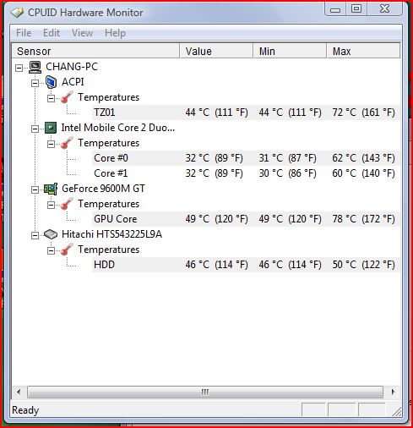Image resolution: width=413 pixels, height=428 pixels.
Task: Maximize the Hardware Monitor window
Action: [356, 8]
